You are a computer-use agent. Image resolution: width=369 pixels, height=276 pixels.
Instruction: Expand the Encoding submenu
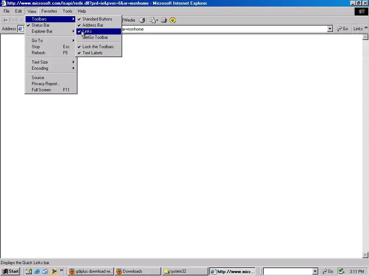[x=51, y=68]
